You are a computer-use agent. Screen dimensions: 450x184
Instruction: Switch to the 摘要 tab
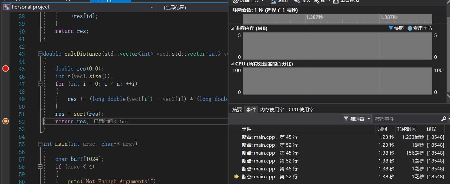237,109
